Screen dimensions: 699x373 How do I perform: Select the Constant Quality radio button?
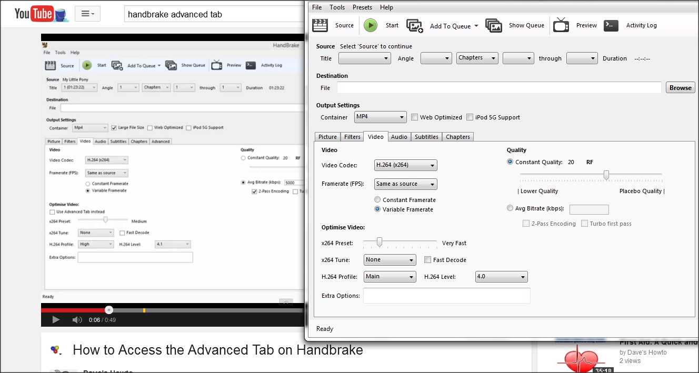tap(510, 162)
